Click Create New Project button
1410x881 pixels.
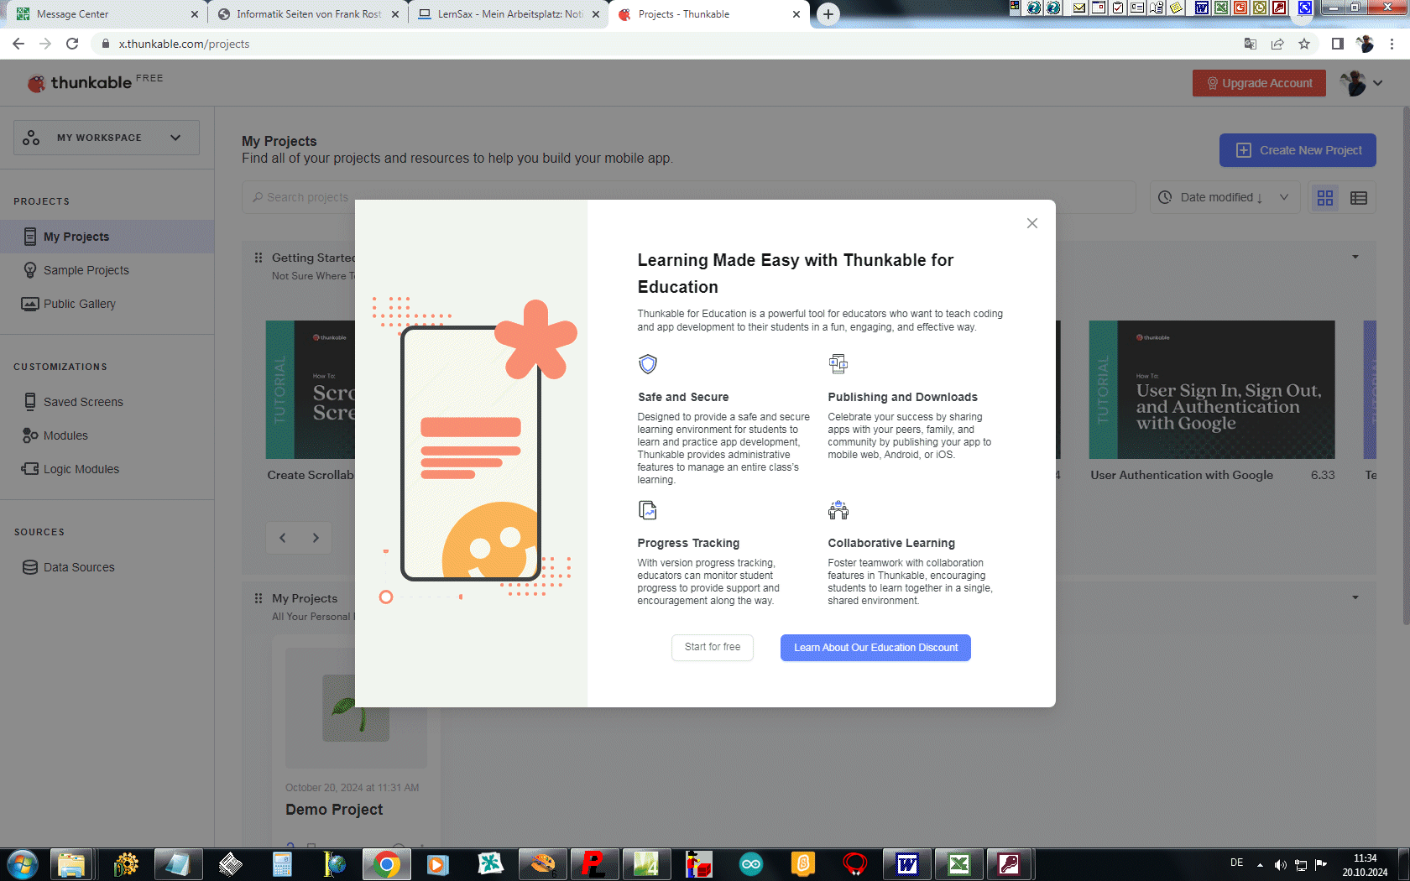click(1298, 150)
